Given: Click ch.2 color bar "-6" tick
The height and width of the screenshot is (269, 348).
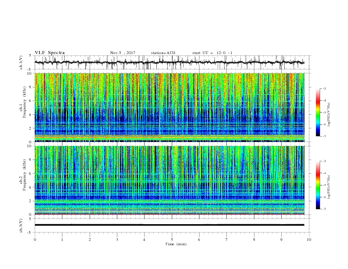Looking at the screenshot, I should [324, 197].
